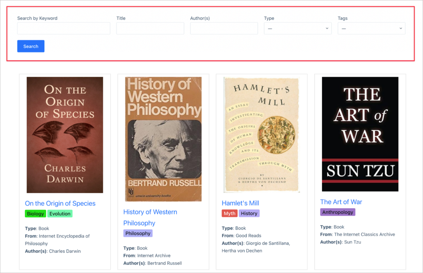Click the author text Bertrand Russell
Screen dimensions: 423x273
(164, 263)
